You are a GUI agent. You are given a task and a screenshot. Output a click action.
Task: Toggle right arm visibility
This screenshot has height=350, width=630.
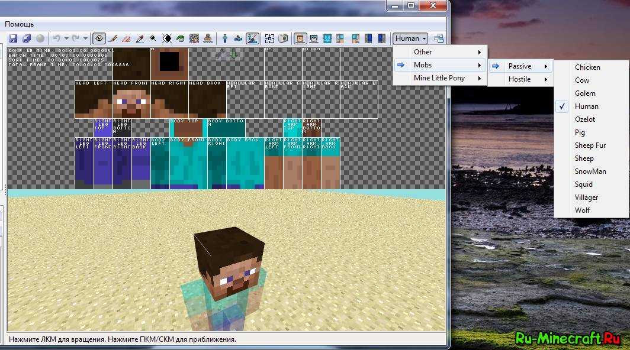(355, 38)
